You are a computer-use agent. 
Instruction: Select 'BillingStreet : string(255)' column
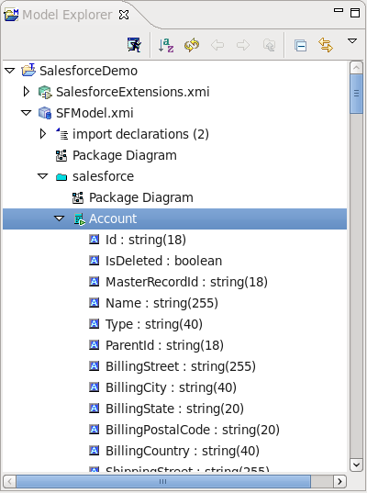tap(181, 366)
